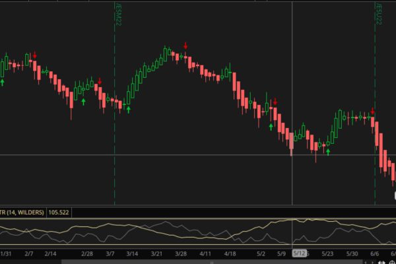Click the 2/7 date on time axis

click(x=29, y=253)
